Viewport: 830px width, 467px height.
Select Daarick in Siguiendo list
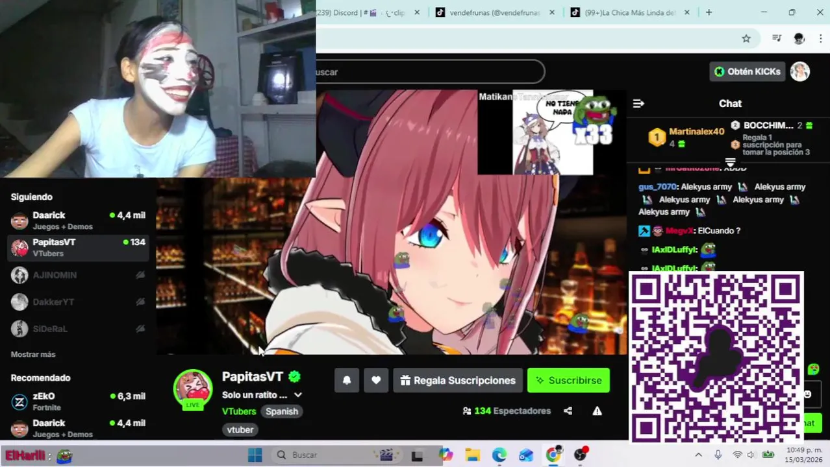coord(78,221)
